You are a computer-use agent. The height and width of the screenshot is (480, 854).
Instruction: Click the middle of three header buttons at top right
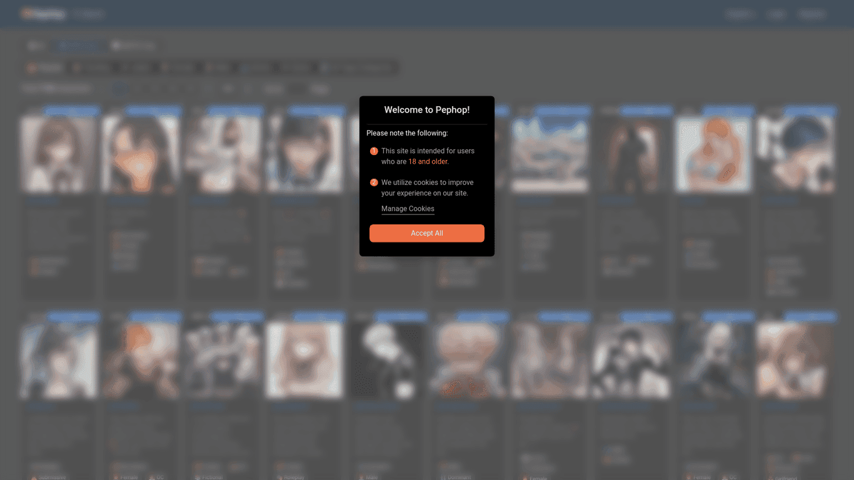(x=776, y=14)
